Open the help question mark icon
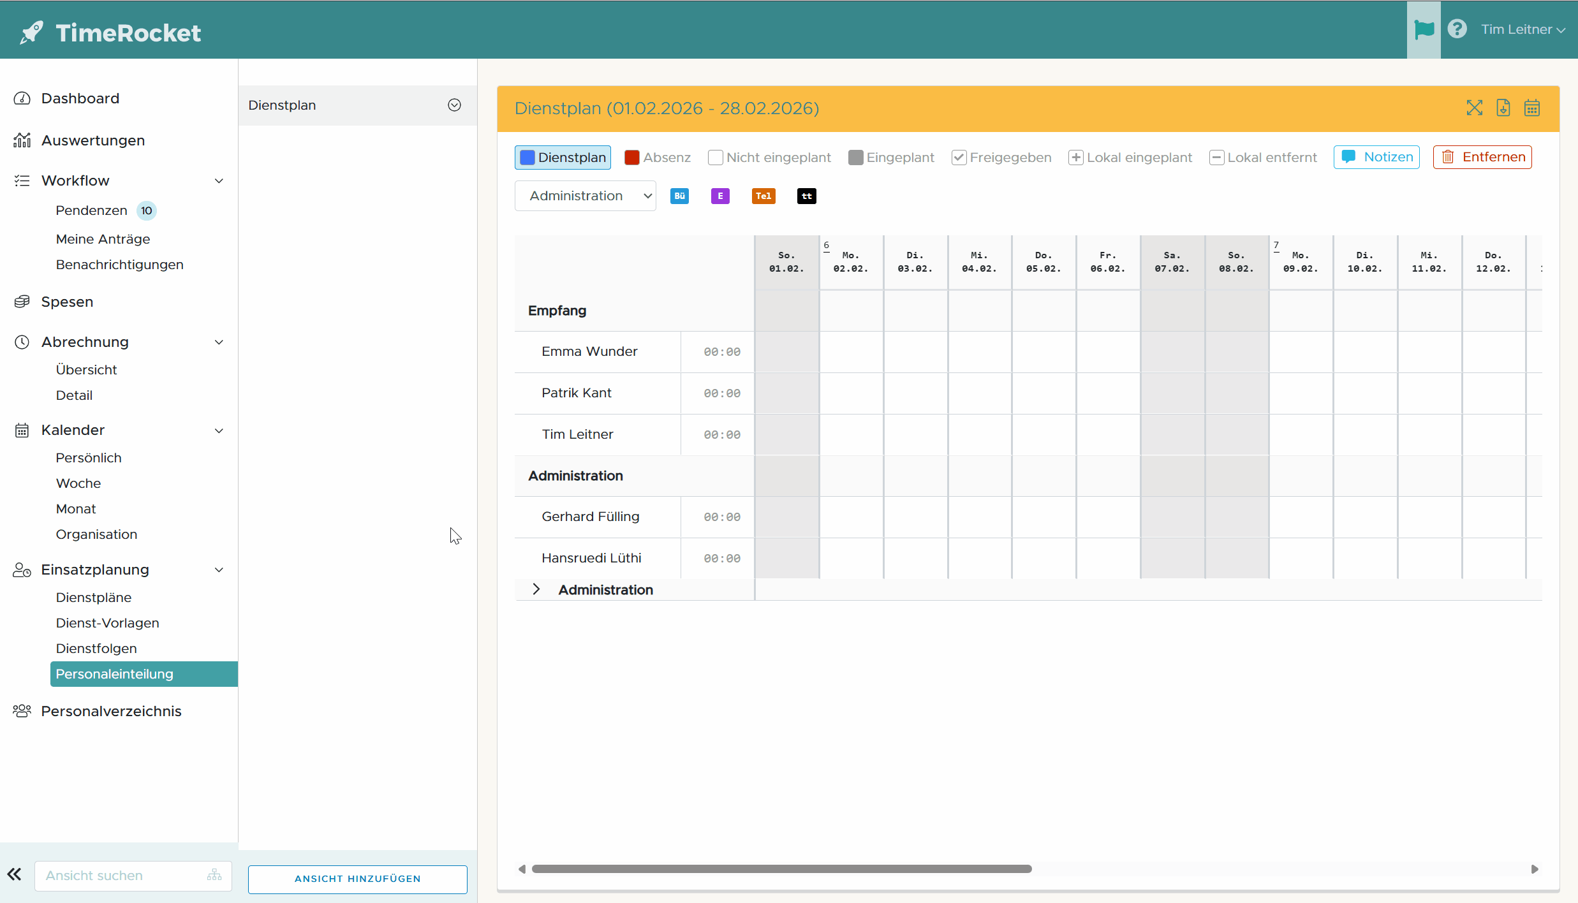1578x903 pixels. pyautogui.click(x=1457, y=29)
